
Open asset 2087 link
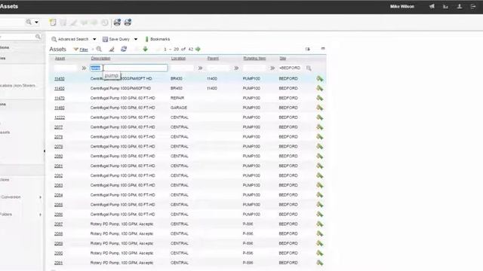[59, 224]
